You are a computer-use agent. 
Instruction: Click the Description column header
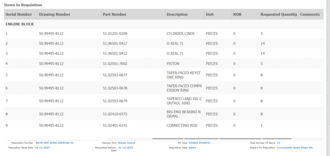[177, 14]
